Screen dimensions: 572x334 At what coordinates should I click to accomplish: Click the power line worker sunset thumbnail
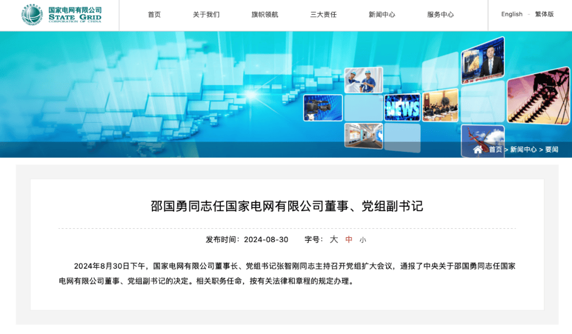[538, 96]
